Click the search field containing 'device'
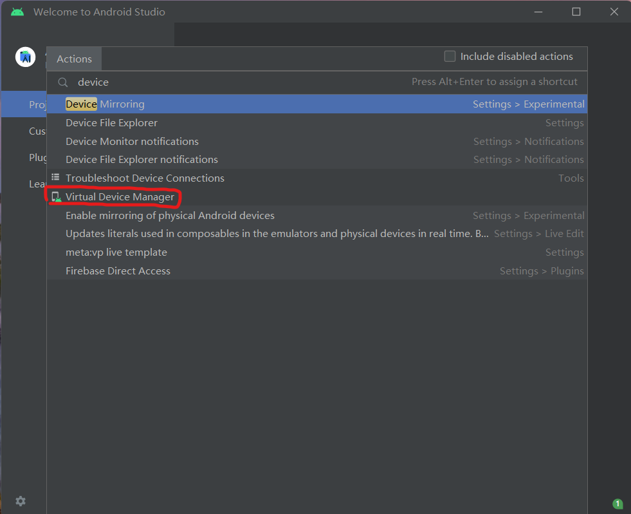Screen dimensions: 631x514 317,82
